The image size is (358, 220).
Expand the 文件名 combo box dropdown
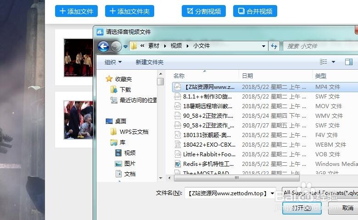click(x=272, y=193)
